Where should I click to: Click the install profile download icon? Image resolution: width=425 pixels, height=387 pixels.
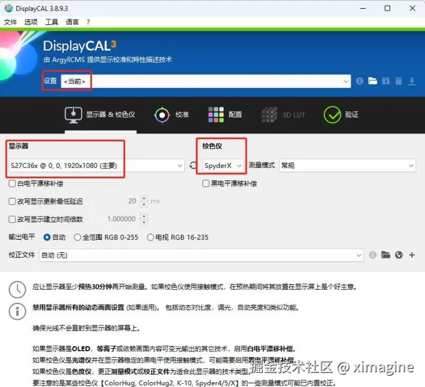412,81
